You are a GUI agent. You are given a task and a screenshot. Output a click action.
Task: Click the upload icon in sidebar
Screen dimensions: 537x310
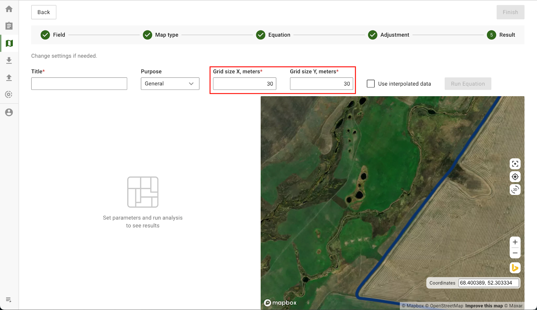[9, 77]
